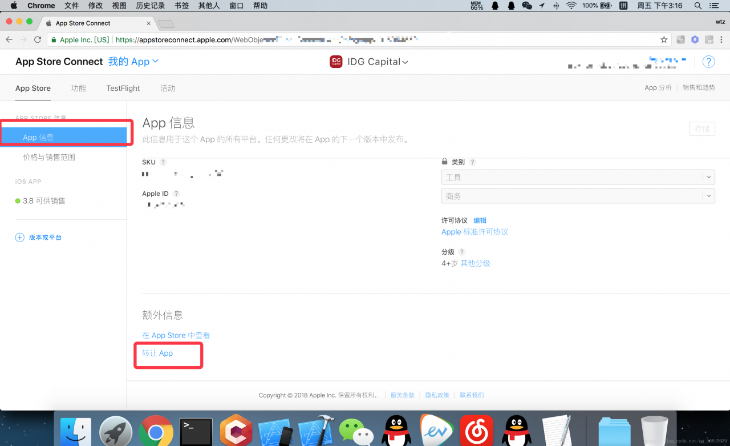Launch Simulator from the Dock

[276, 432]
